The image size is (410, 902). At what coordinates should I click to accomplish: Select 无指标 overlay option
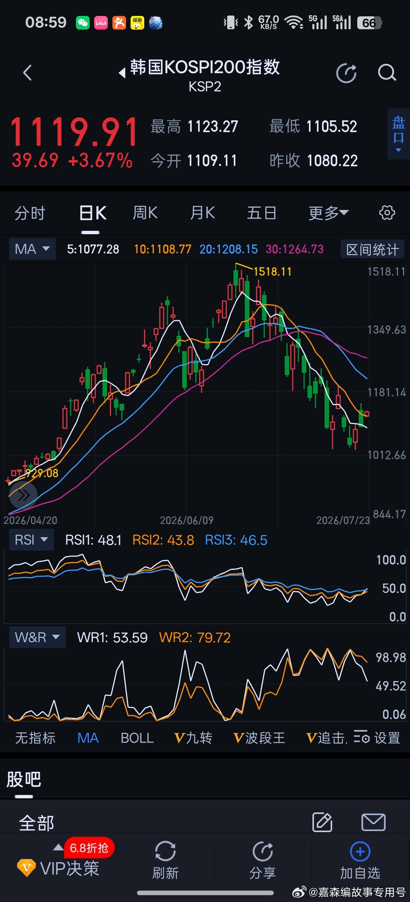coord(35,738)
